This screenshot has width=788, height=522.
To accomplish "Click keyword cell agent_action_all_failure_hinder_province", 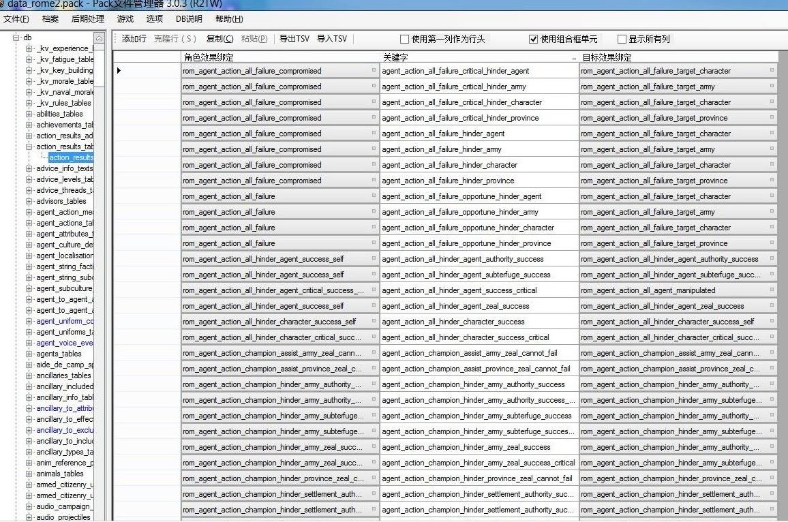I will 479,181.
